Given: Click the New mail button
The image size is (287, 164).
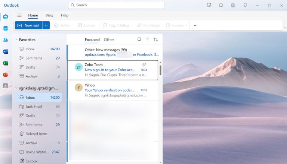Looking at the screenshot, I should [x=28, y=25].
